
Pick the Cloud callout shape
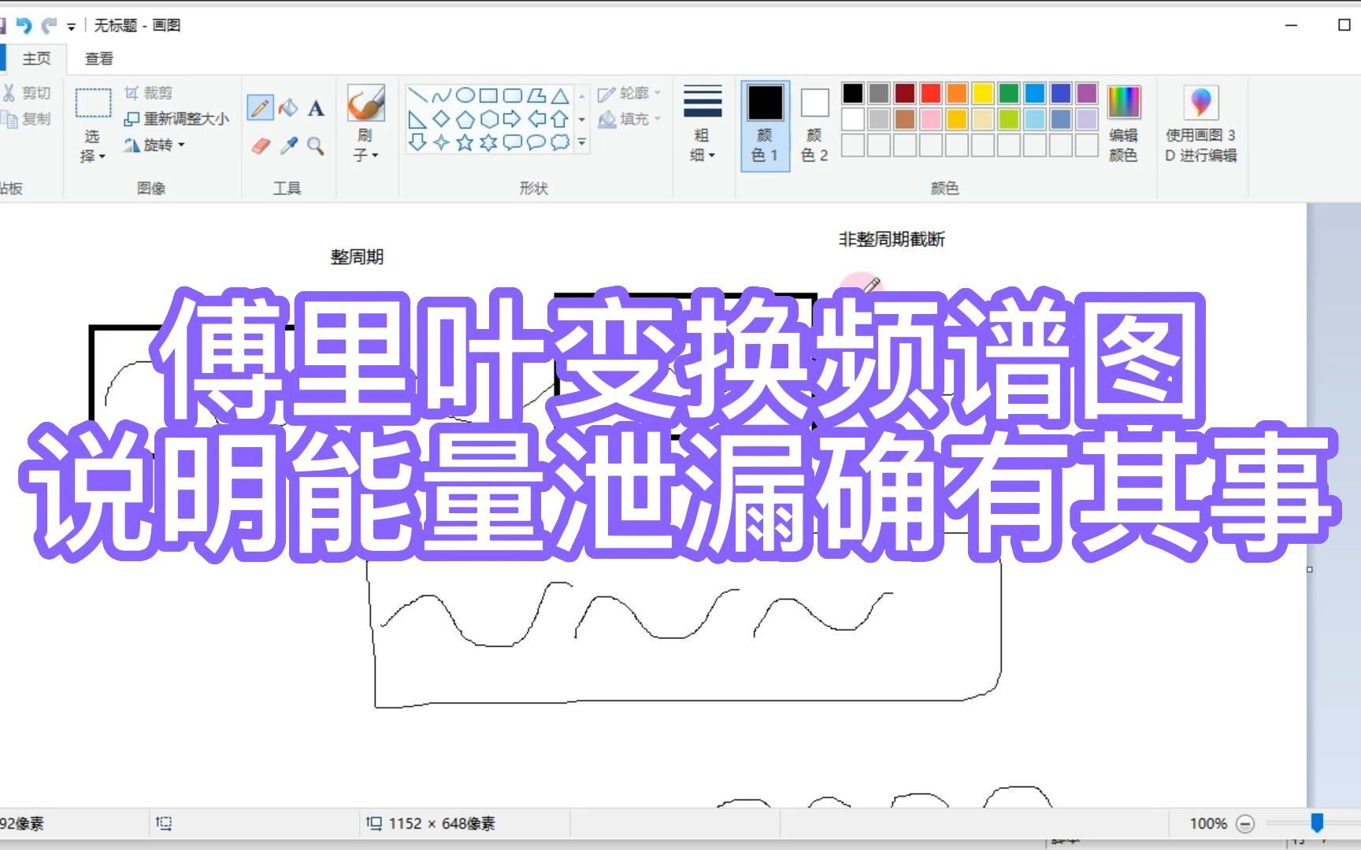[x=560, y=142]
